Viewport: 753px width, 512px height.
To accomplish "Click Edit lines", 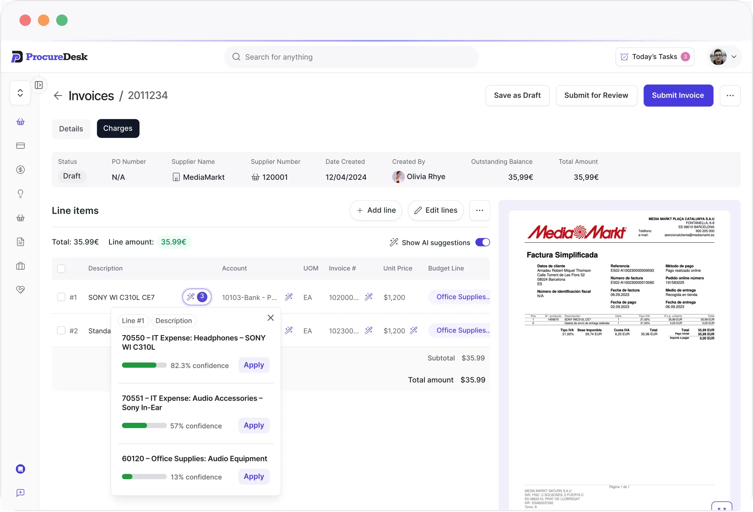I will (x=436, y=210).
